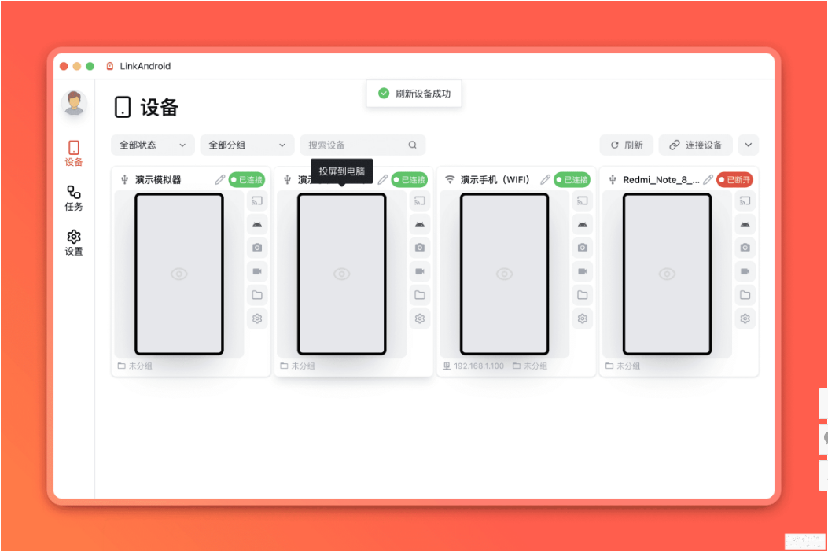Toggle preview eye on the 演示手机（WIFI）screen
The height and width of the screenshot is (552, 828).
[x=504, y=274]
